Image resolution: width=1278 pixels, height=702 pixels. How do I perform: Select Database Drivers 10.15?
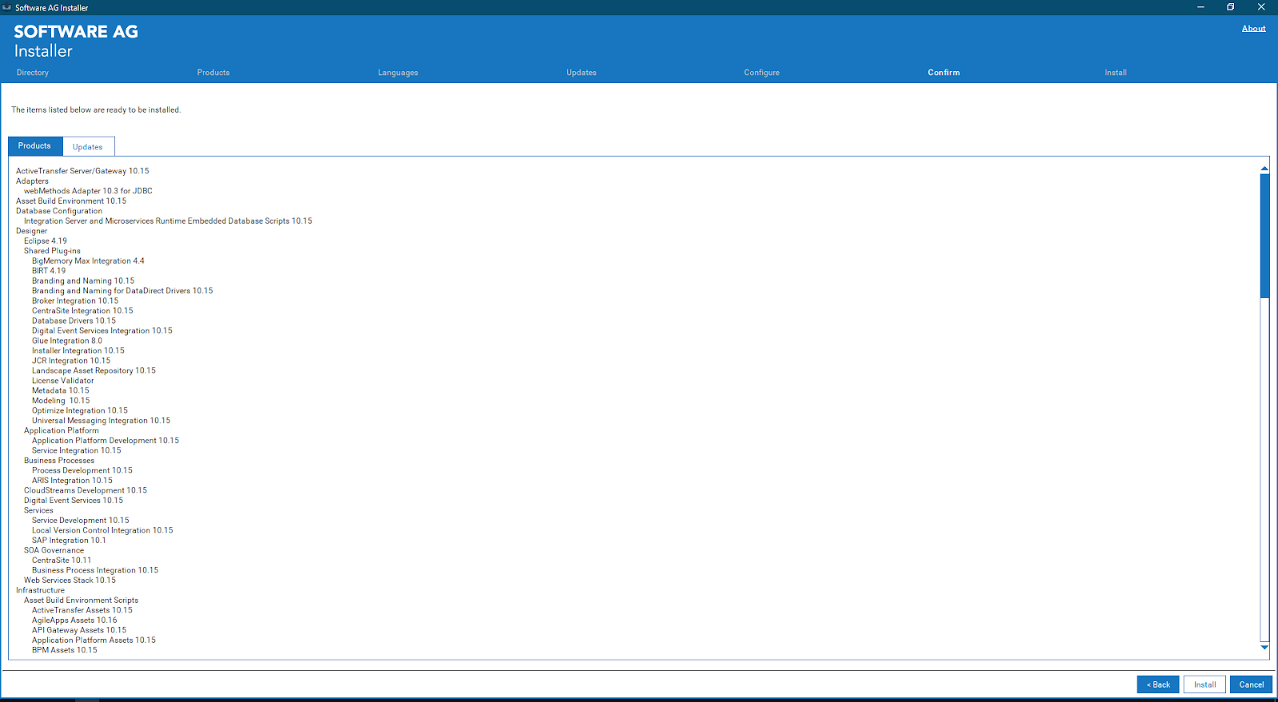point(73,321)
